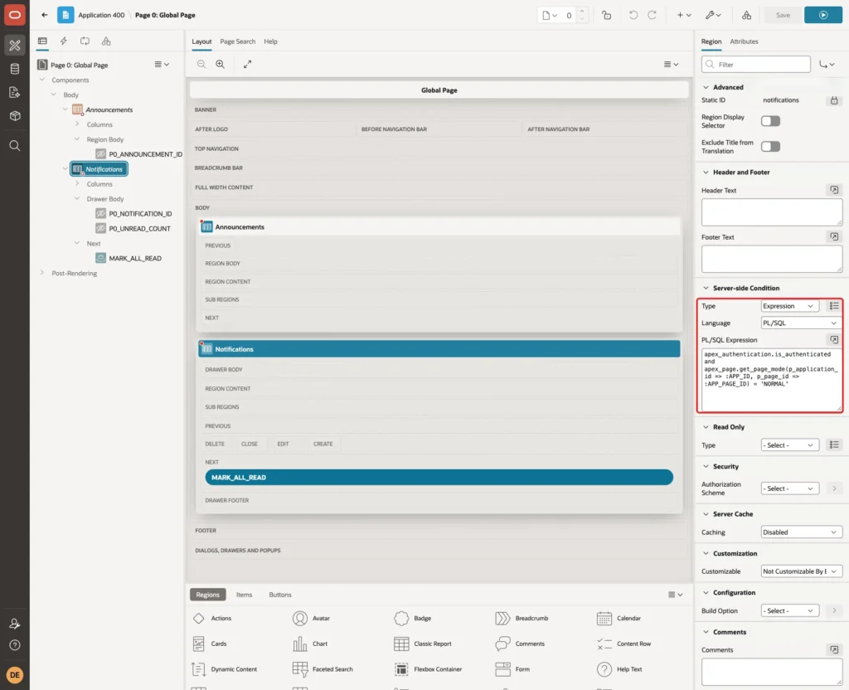Viewport: 849px width, 690px height.
Task: Toggle the Region Display Selector switch
Action: point(770,121)
